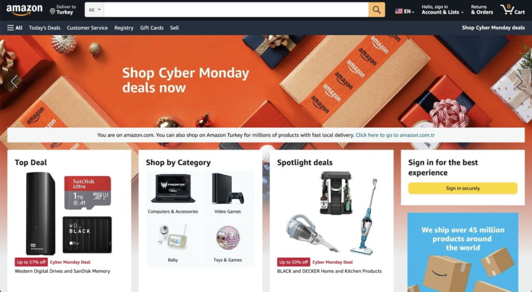Expand the All search category dropdown

point(95,10)
